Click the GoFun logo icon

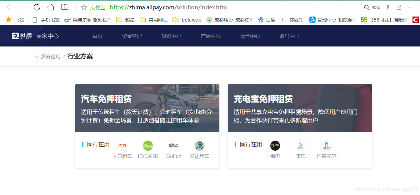(x=174, y=146)
